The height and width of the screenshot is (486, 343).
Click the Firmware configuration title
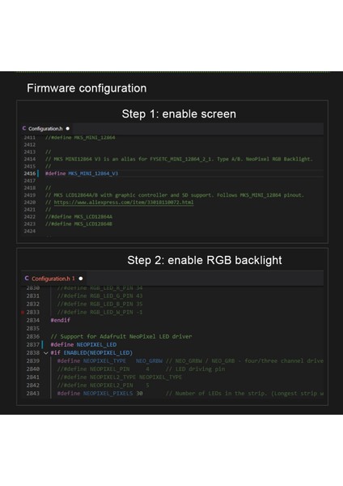click(87, 88)
